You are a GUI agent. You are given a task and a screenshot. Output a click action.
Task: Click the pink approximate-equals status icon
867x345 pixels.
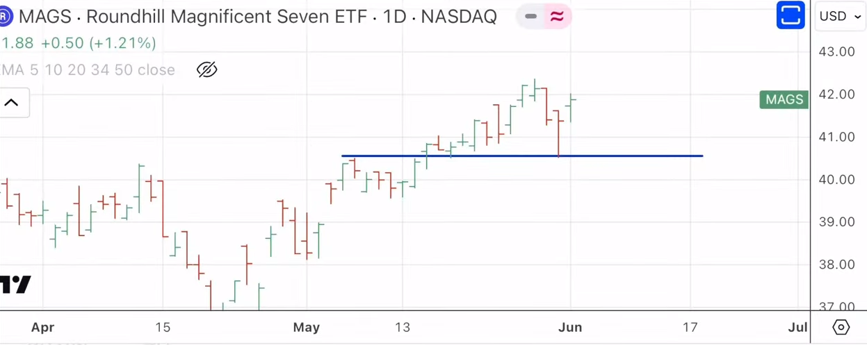[557, 17]
